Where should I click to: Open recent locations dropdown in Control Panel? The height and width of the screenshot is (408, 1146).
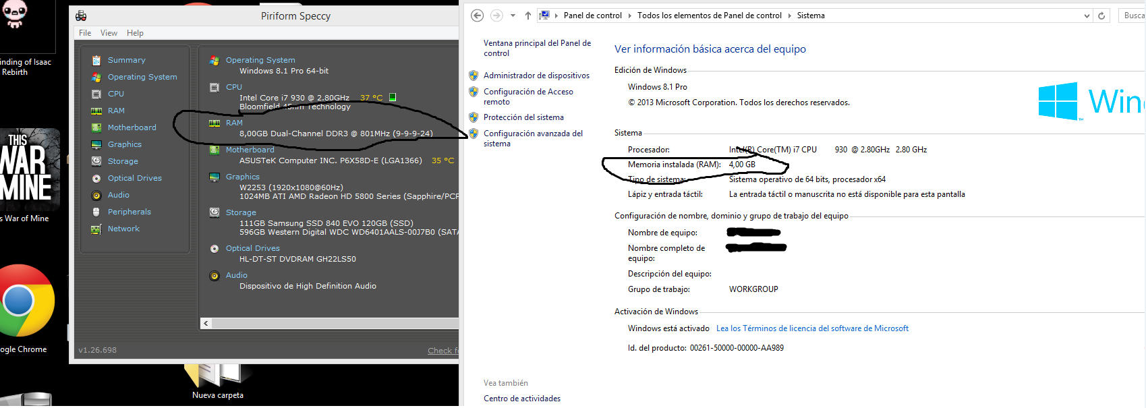513,16
